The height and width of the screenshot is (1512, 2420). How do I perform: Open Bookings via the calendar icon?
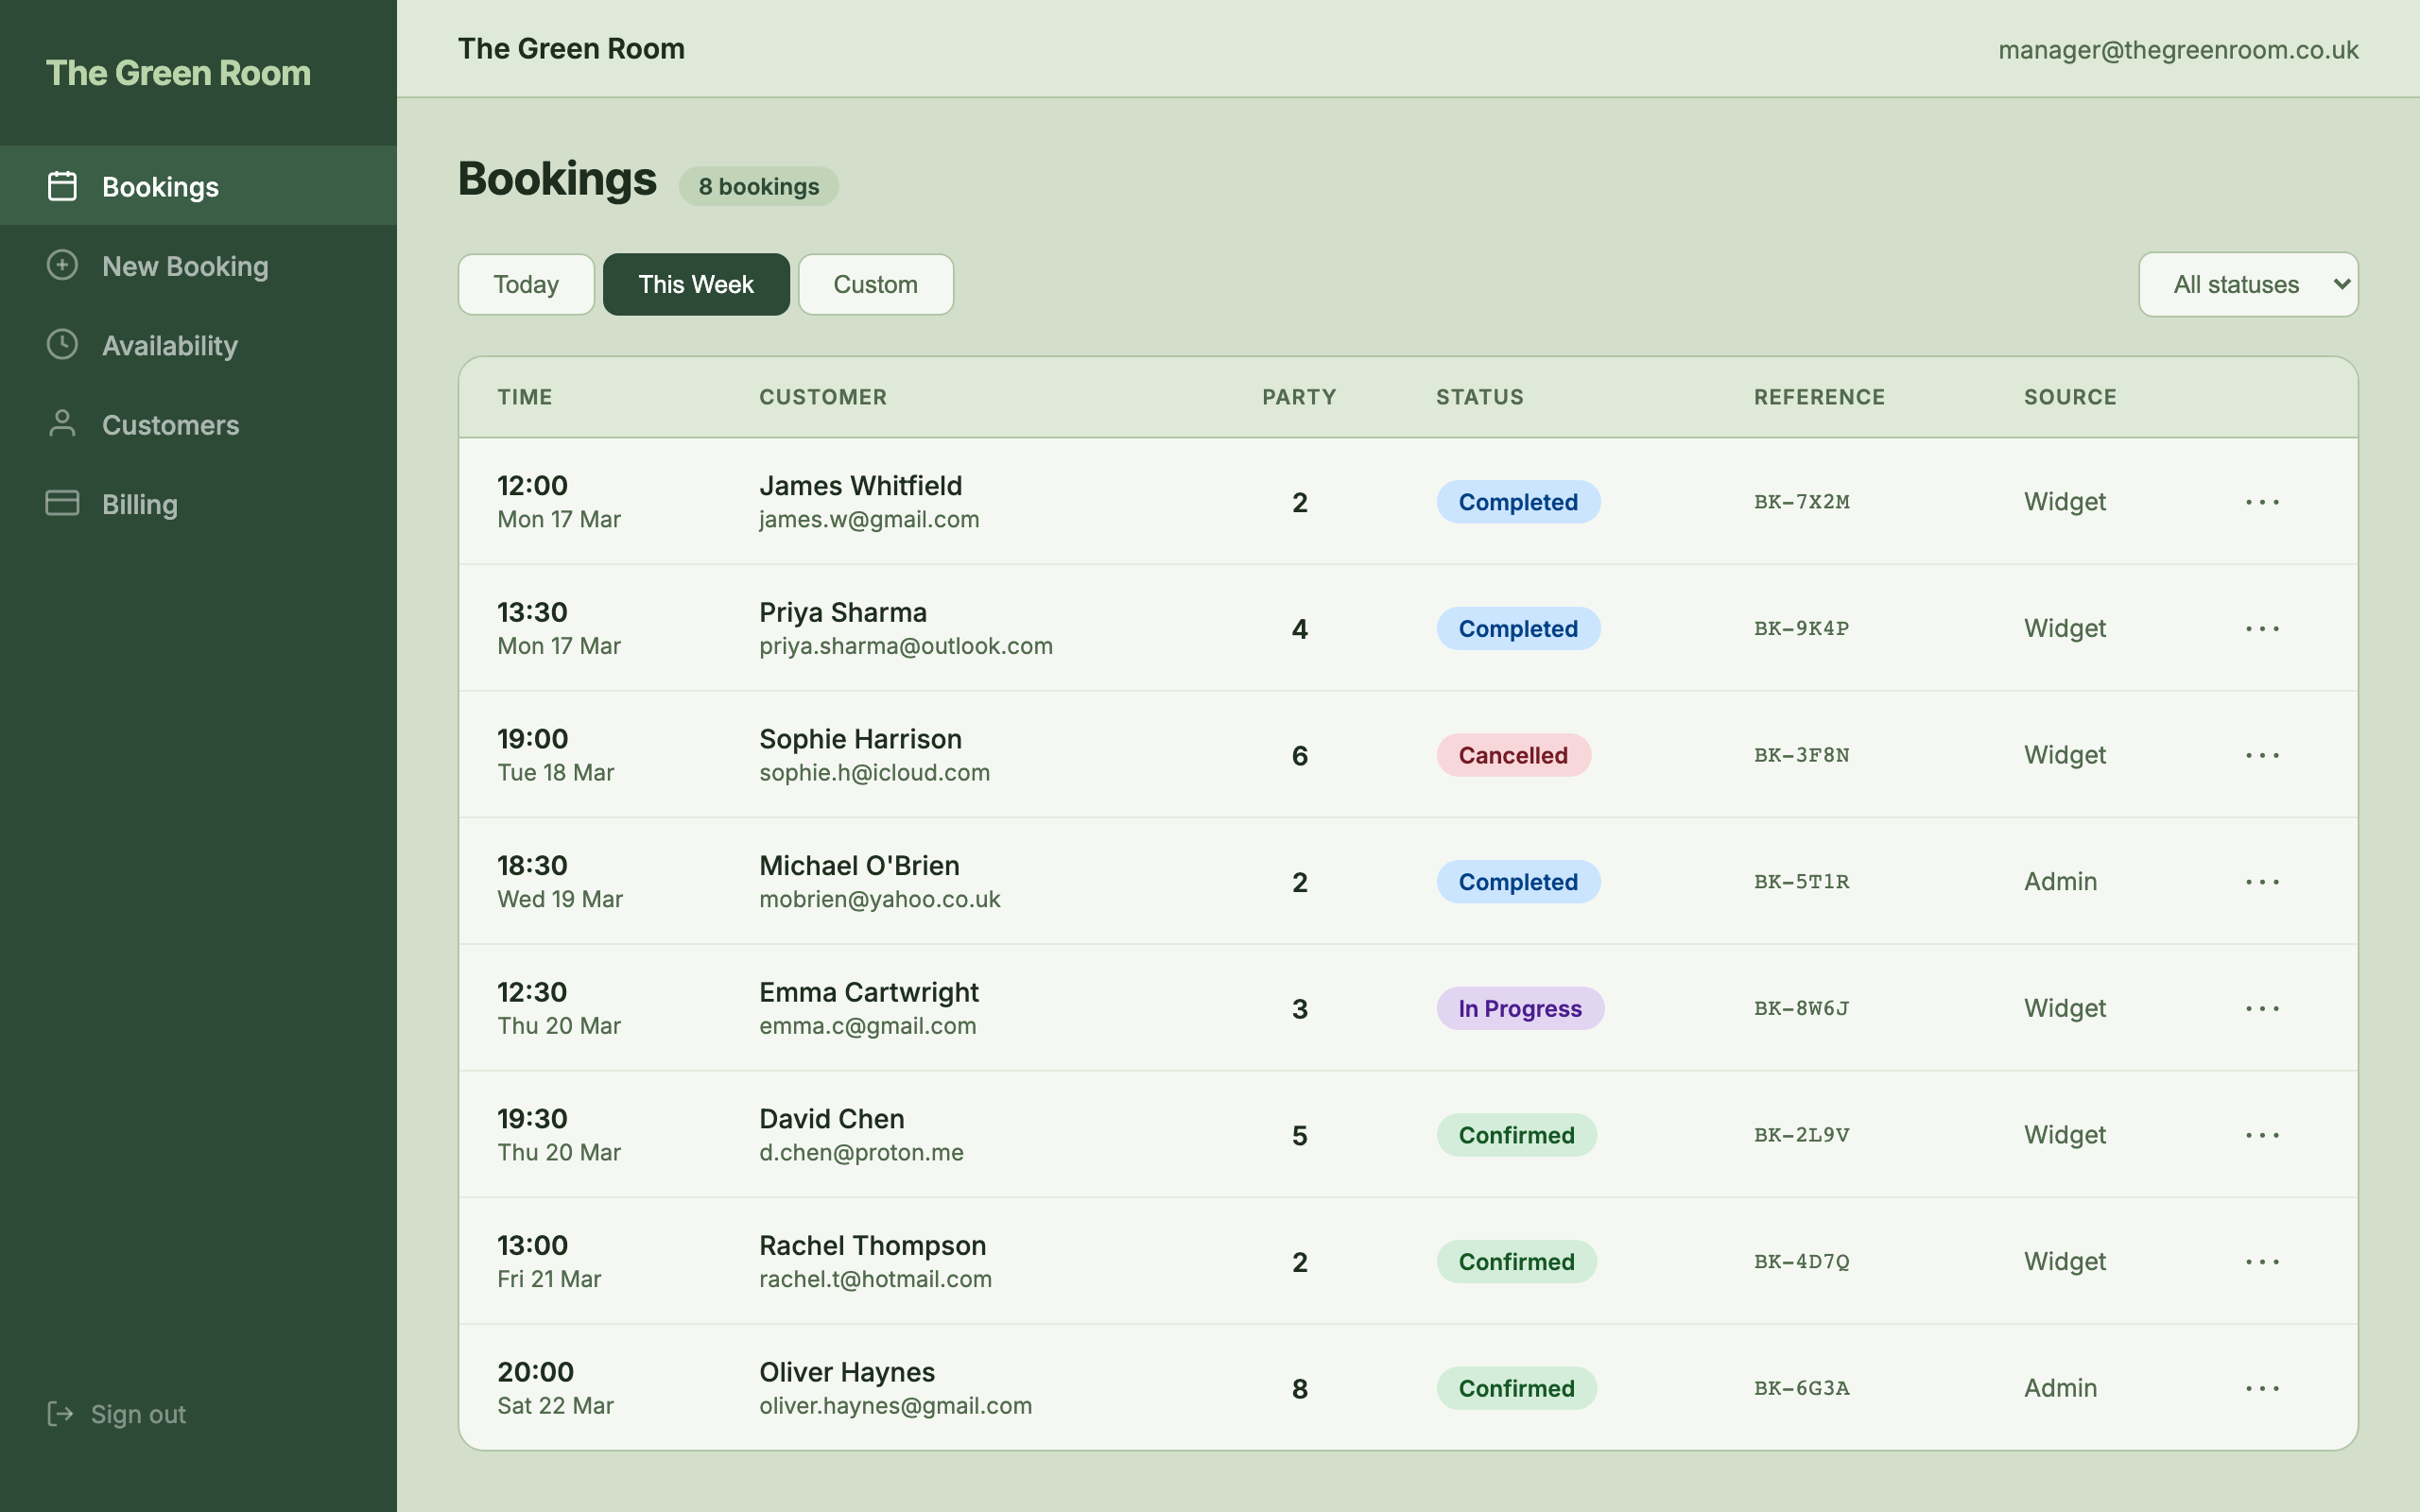click(62, 185)
